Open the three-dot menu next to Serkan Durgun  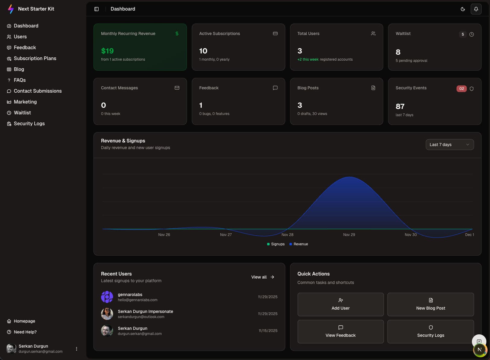[x=77, y=349]
